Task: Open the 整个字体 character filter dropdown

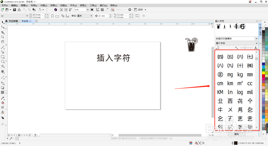Action: 256,43
